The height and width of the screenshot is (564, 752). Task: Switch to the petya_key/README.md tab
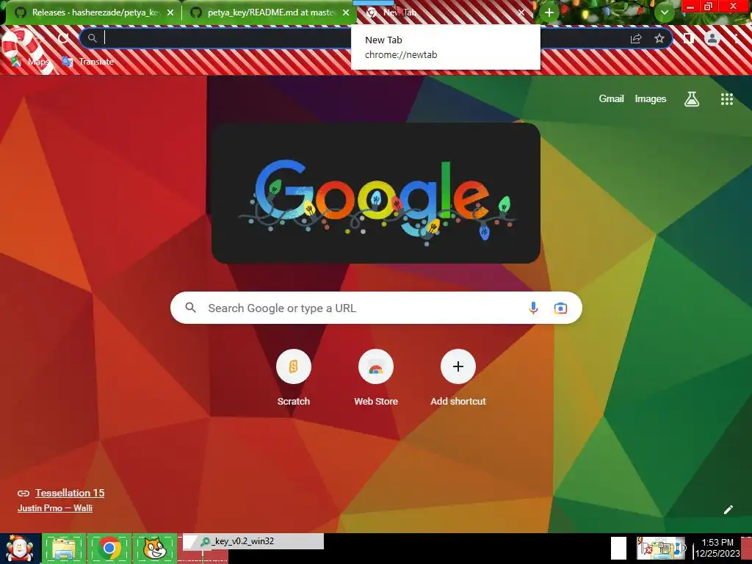click(x=269, y=12)
